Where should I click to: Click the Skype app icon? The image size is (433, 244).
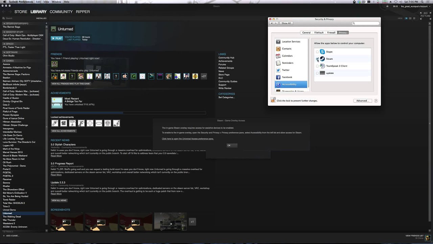322,52
